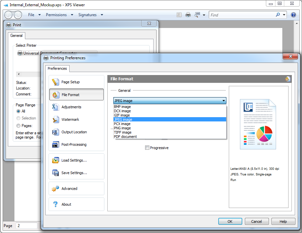Click the Load Settings icon
Screen dimensions: 302x233
point(55,160)
